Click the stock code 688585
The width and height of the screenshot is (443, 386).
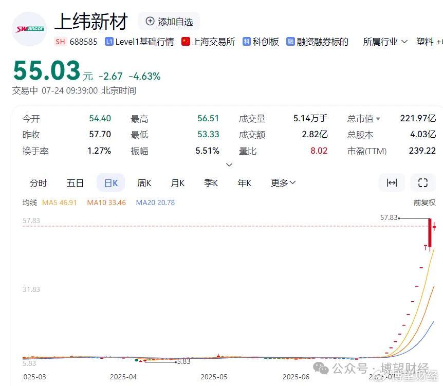coord(83,42)
